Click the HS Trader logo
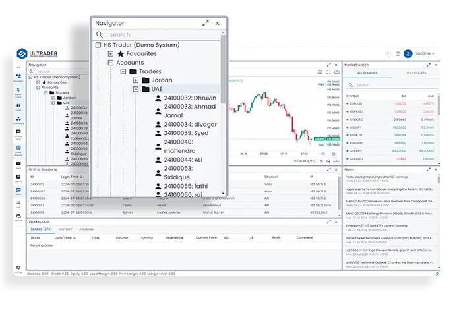 (38, 53)
